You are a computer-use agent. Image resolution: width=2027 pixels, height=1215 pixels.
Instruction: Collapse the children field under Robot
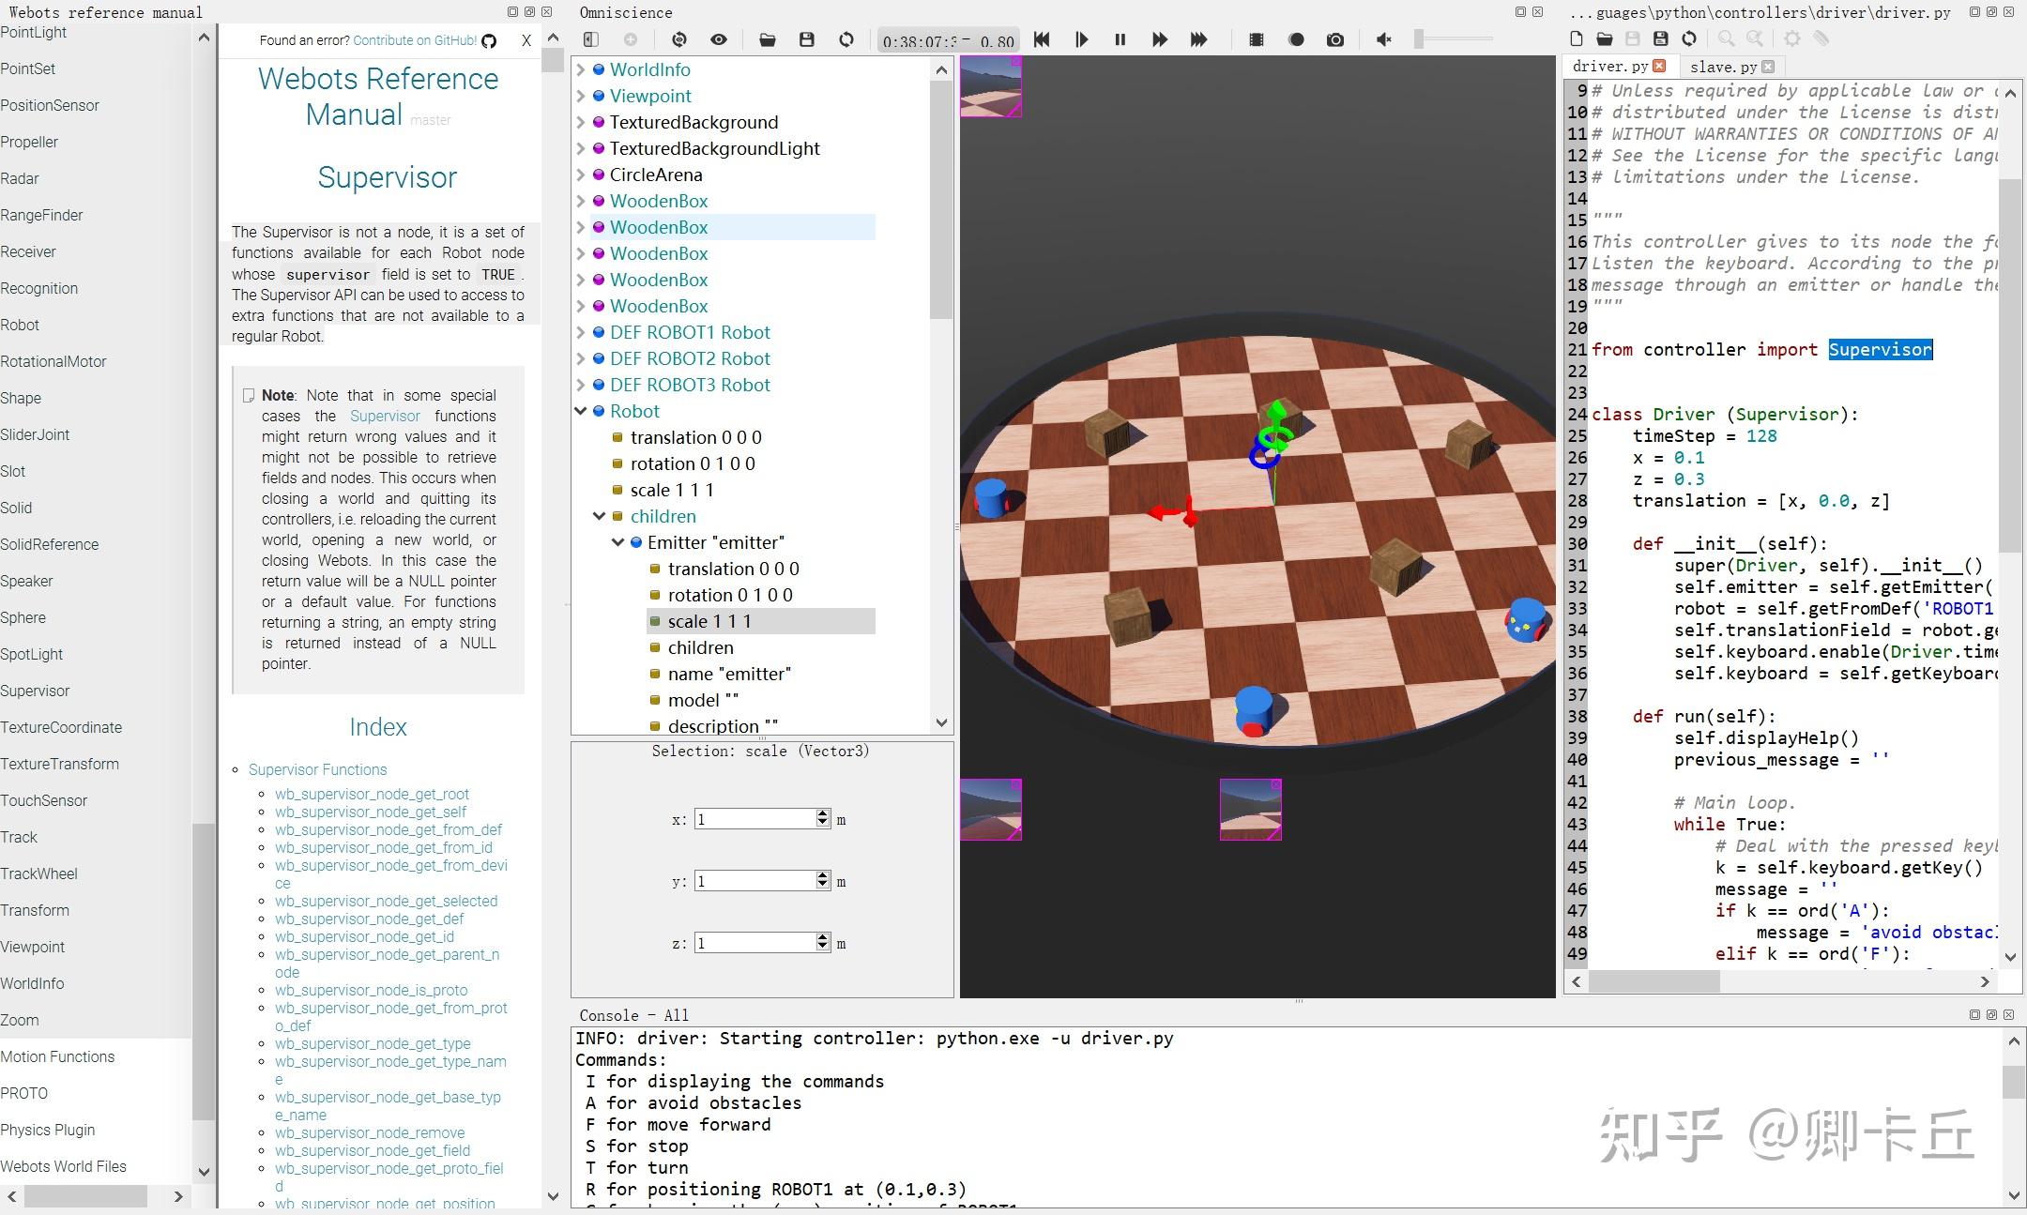coord(599,516)
